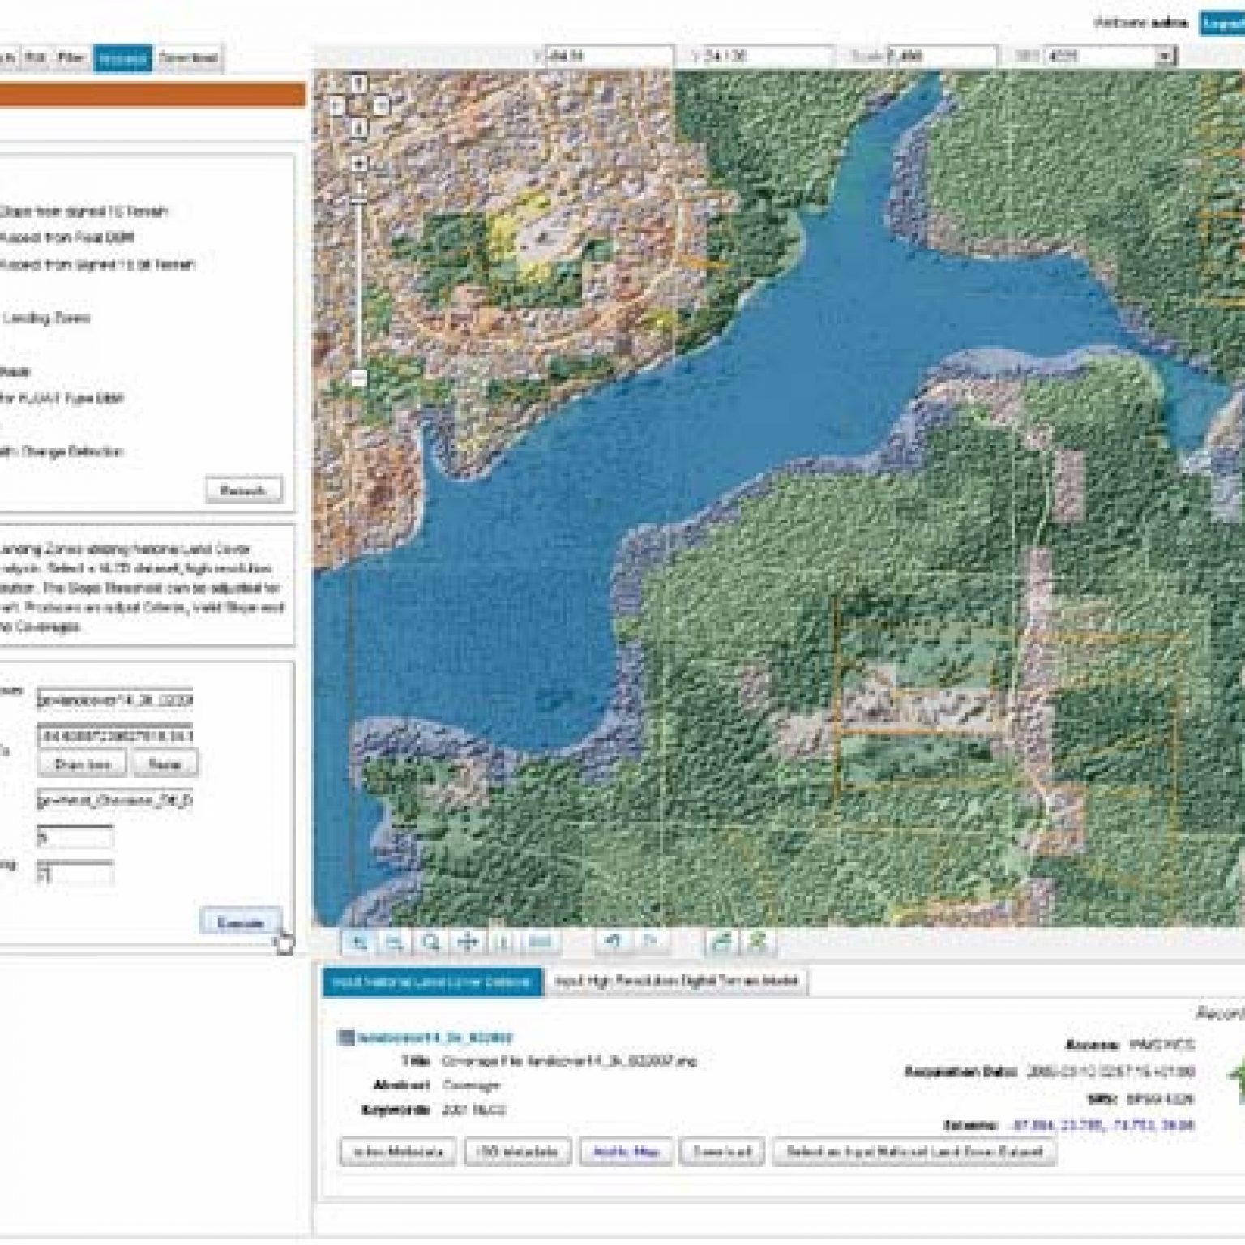Pan map east with right arrow
The height and width of the screenshot is (1245, 1245).
click(x=381, y=105)
